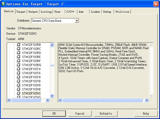Click the chip icon beside STM32F103T8

tap(19, 77)
